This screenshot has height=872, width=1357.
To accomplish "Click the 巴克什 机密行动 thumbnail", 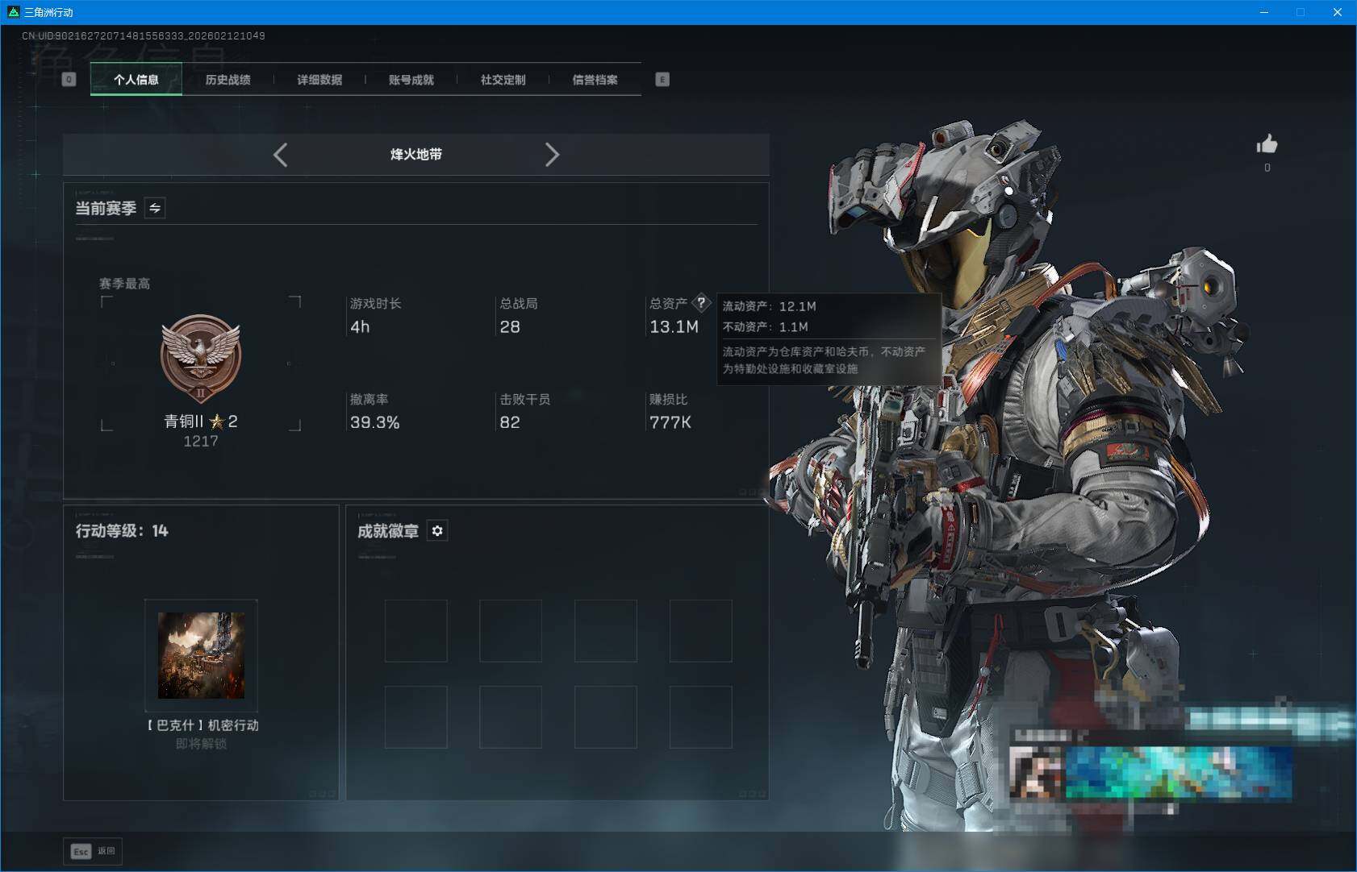I will tap(201, 655).
